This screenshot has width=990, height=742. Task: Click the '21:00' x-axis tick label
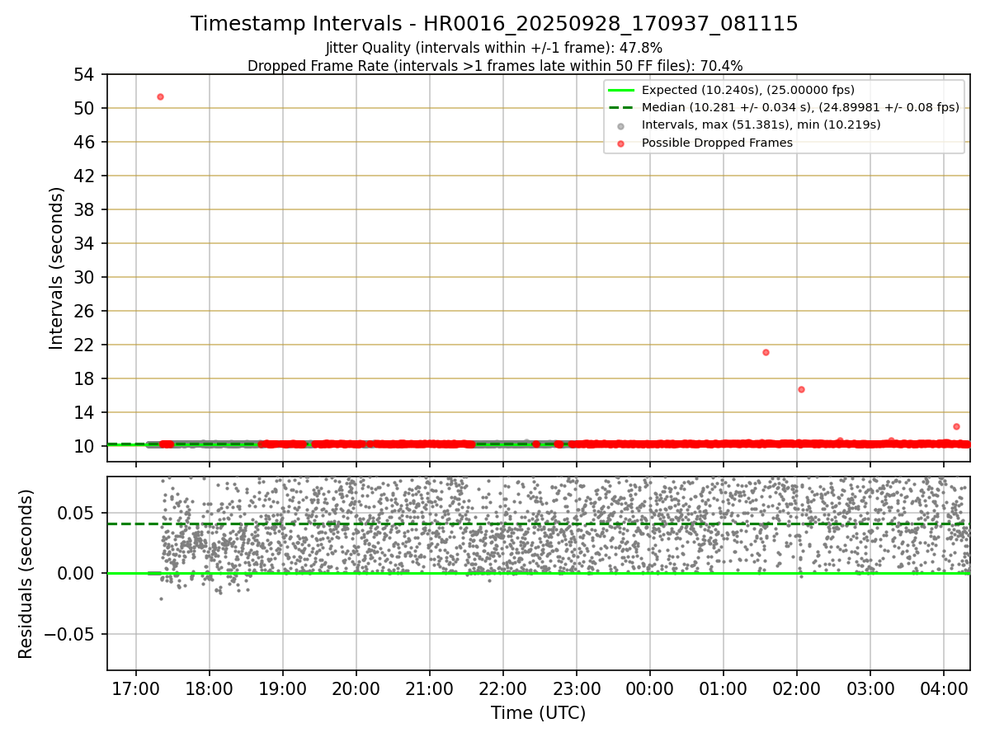(x=429, y=689)
